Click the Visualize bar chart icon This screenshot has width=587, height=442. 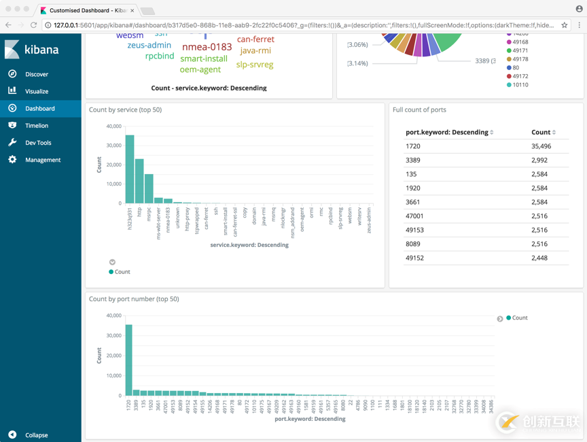pyautogui.click(x=12, y=91)
